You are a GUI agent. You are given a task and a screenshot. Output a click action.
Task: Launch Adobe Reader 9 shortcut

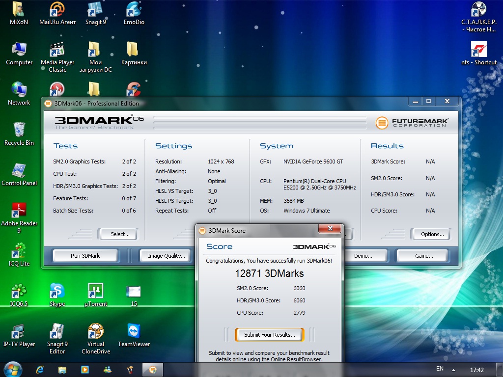(x=19, y=218)
